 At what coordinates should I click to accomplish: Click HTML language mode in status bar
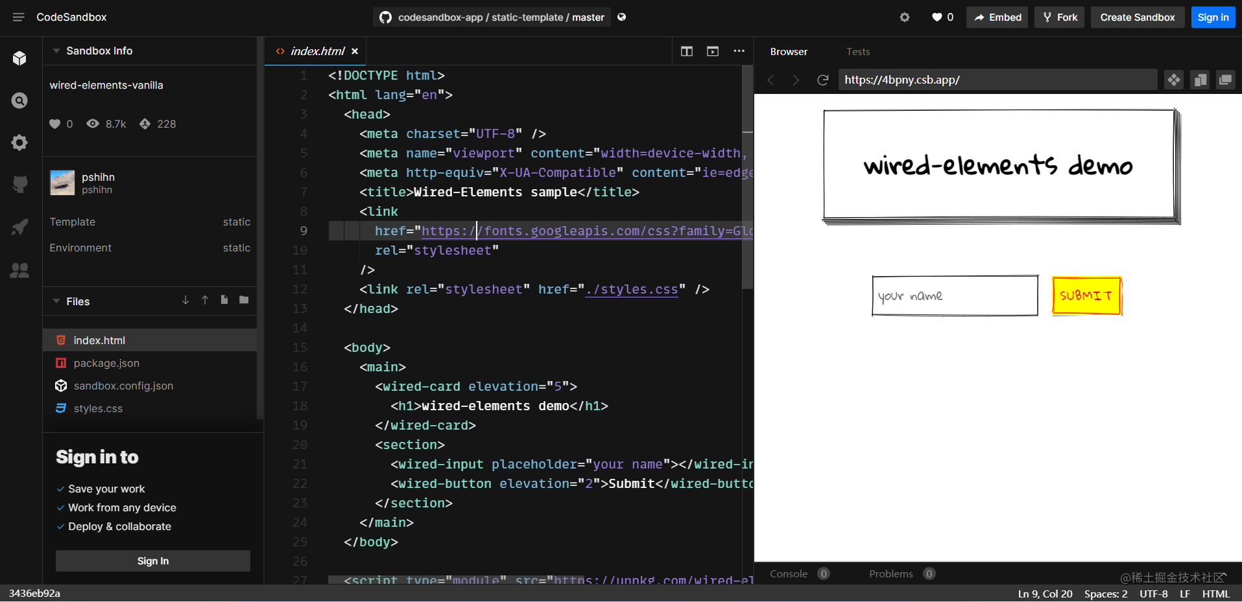1216,594
